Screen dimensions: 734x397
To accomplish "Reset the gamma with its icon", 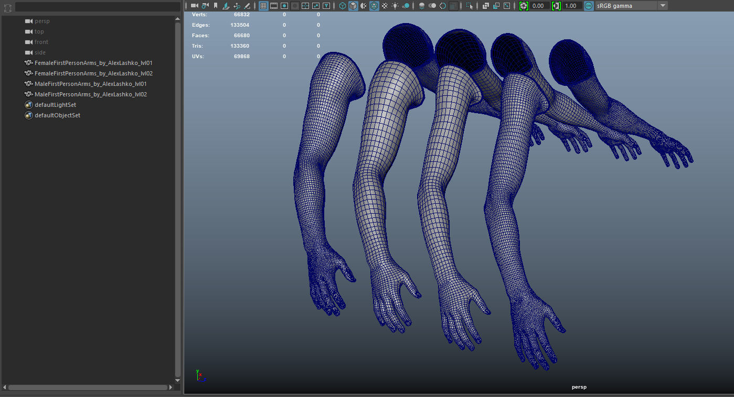I will pos(557,6).
